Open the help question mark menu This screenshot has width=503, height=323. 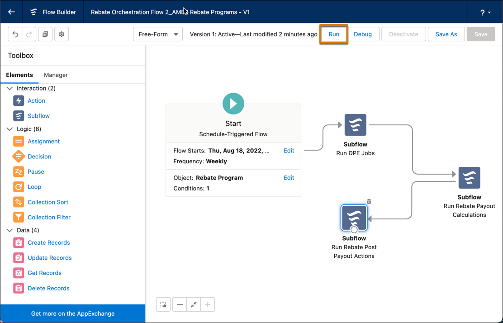[485, 13]
